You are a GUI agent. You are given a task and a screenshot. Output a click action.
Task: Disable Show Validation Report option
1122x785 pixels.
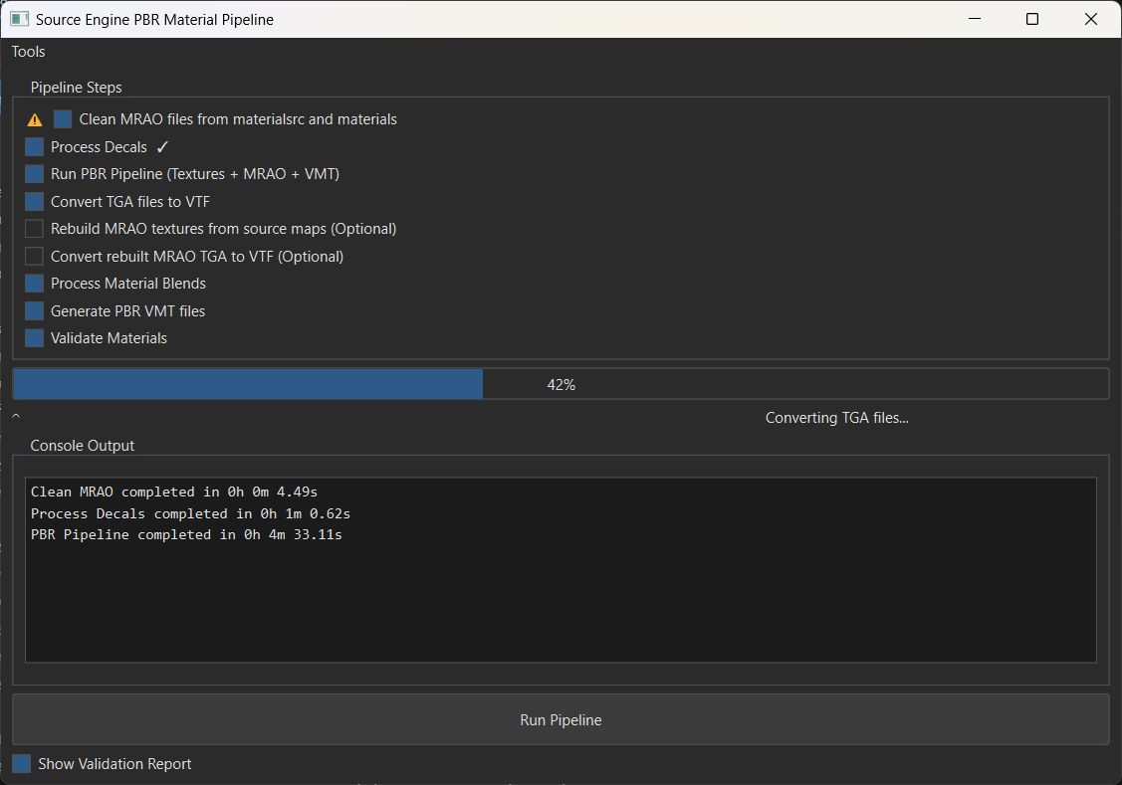[21, 764]
